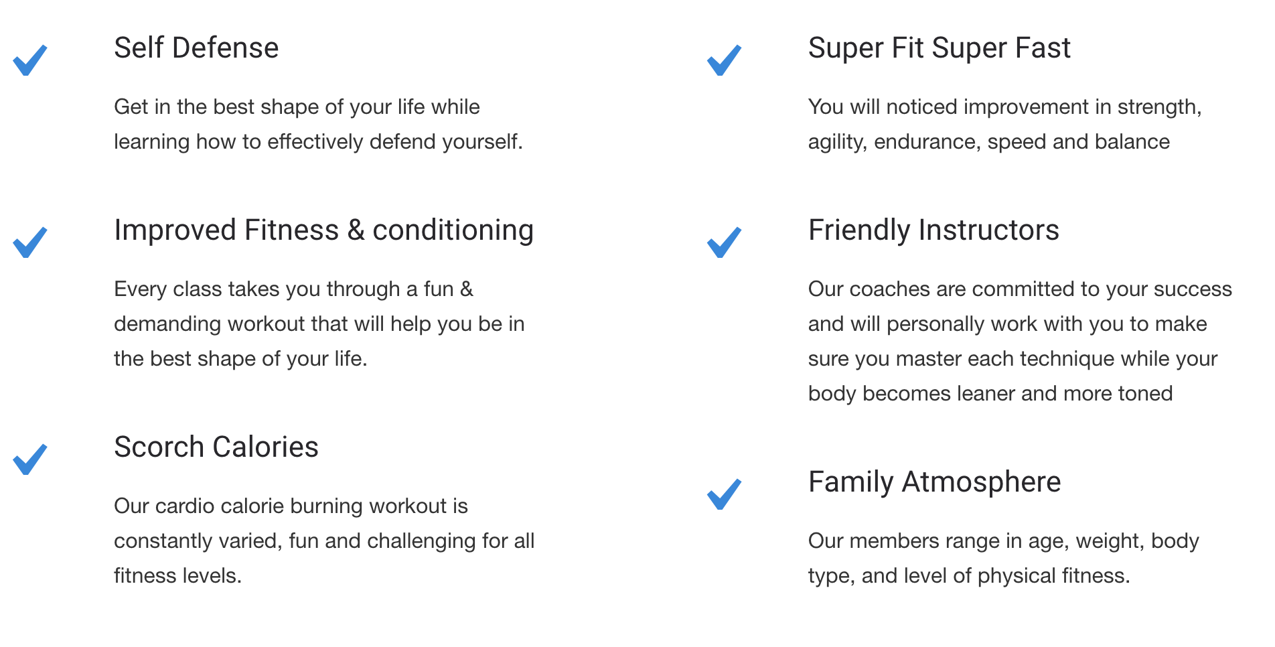Select the "Super Fit Super Fast" heading
1275x647 pixels.
(939, 48)
